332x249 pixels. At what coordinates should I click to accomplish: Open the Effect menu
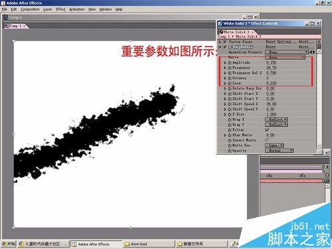pos(60,9)
